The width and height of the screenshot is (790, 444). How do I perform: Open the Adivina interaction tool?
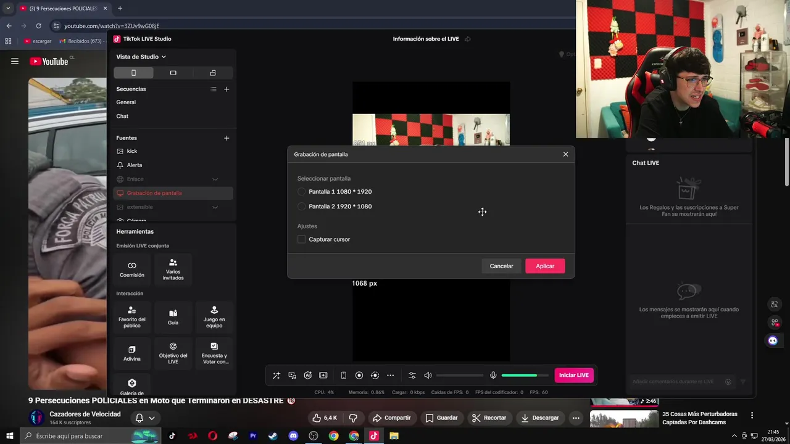point(132,353)
